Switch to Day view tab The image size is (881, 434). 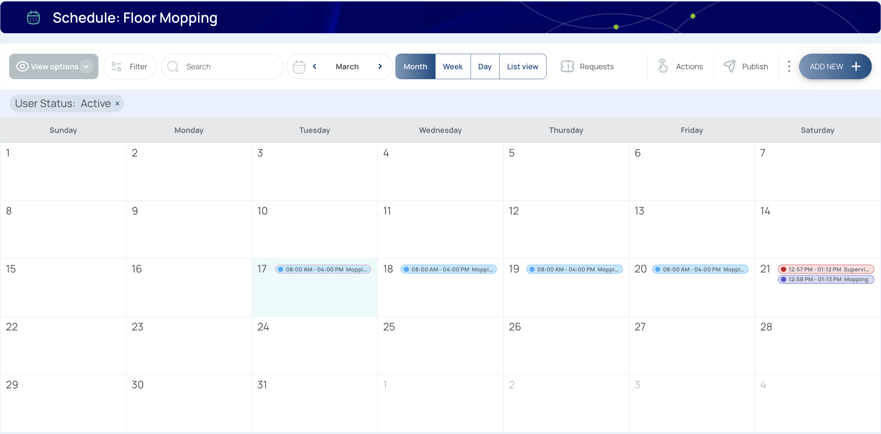coord(484,66)
